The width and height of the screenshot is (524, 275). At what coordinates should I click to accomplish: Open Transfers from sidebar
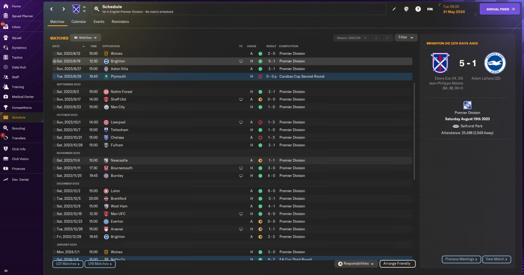click(19, 138)
